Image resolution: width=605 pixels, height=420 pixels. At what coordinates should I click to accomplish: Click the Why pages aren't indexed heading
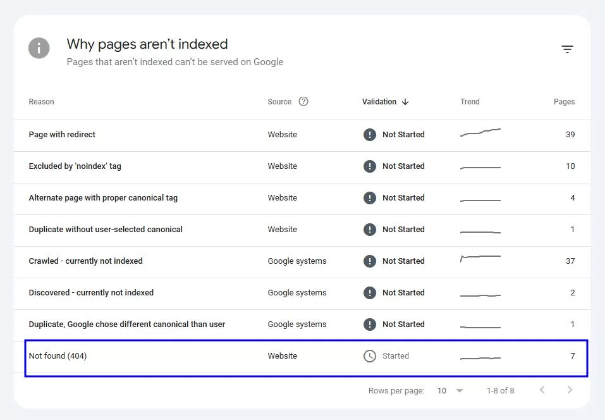coord(147,44)
